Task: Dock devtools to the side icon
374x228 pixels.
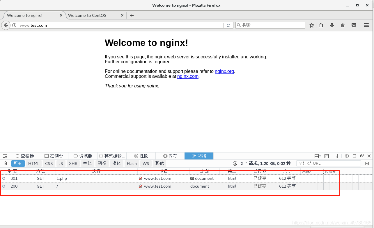Action: point(354,156)
